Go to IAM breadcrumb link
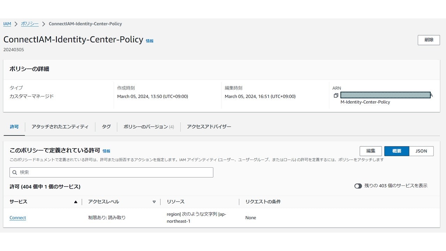This screenshot has width=446, height=251. coord(7,24)
